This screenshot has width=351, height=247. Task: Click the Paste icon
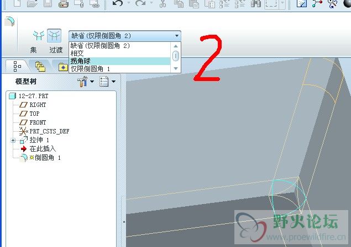point(194,3)
